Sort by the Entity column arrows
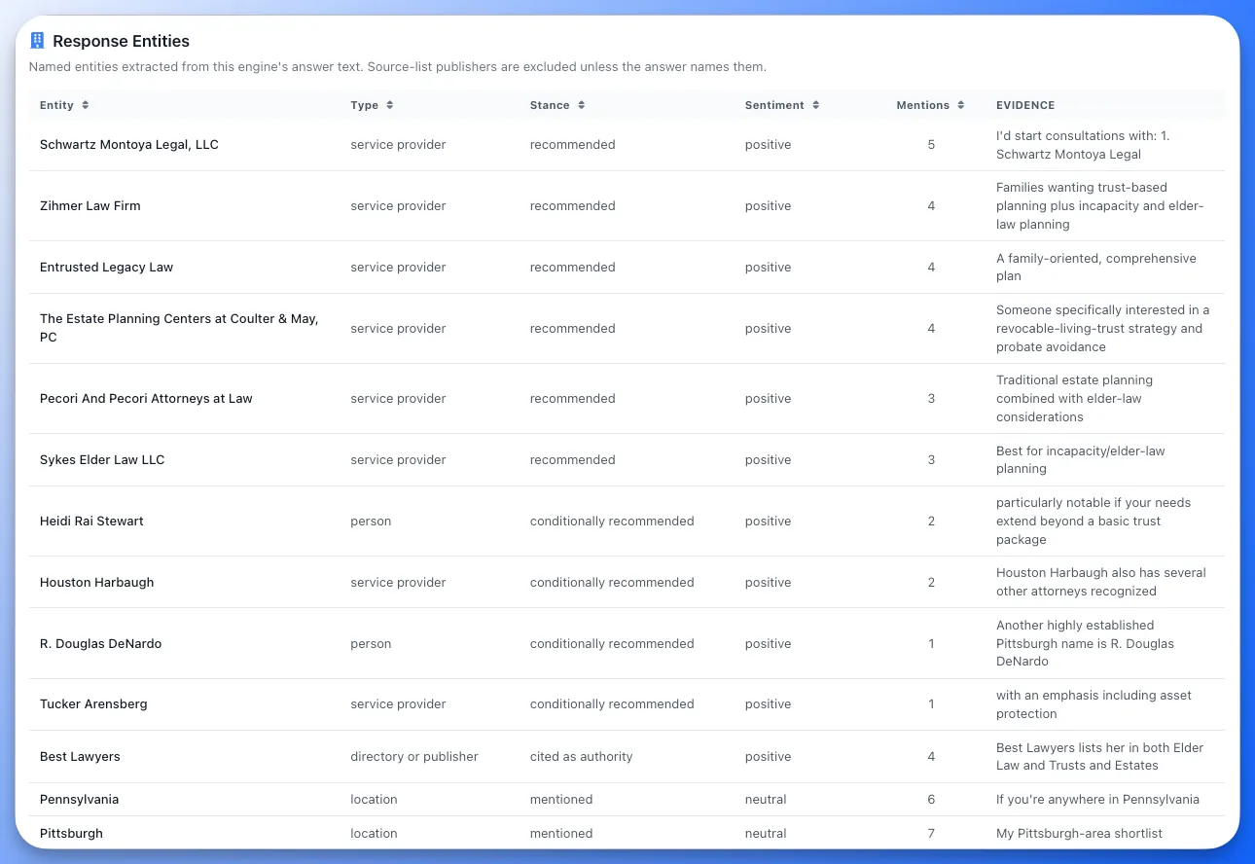Viewport: 1255px width, 864px height. (86, 105)
